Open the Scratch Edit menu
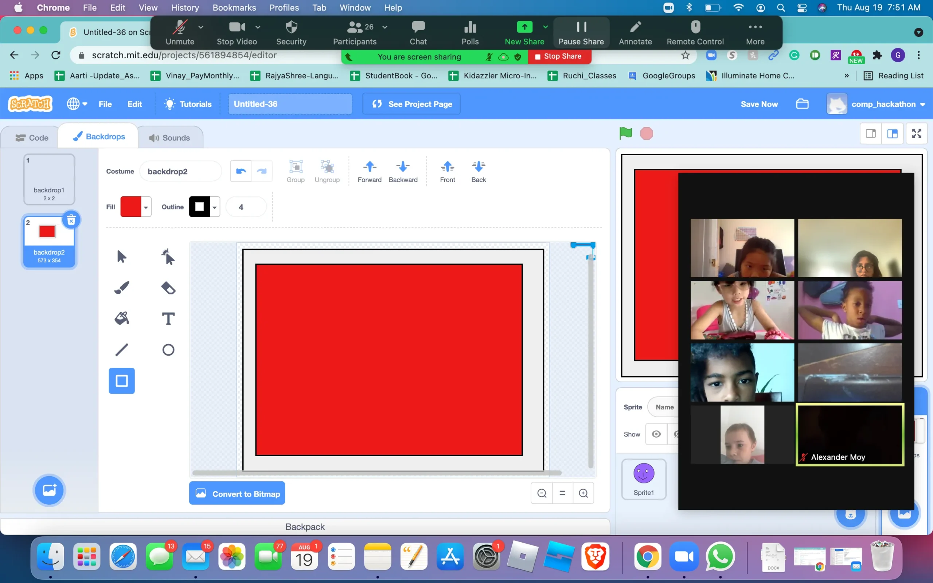The image size is (933, 583). tap(134, 104)
